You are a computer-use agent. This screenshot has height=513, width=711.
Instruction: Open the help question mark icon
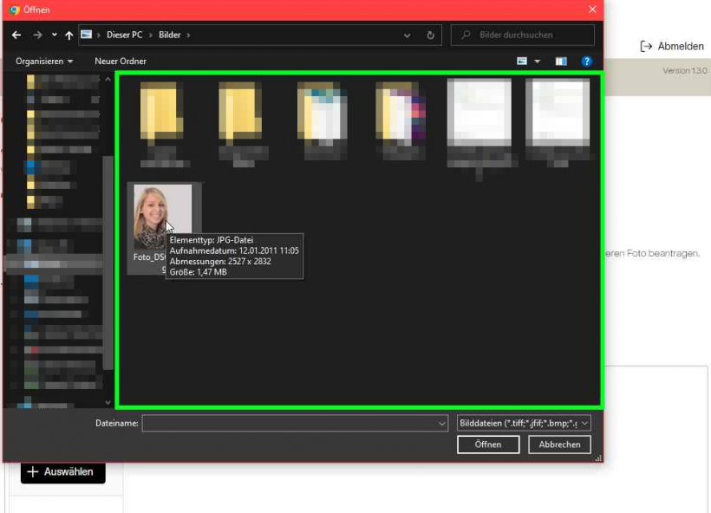pyautogui.click(x=587, y=62)
